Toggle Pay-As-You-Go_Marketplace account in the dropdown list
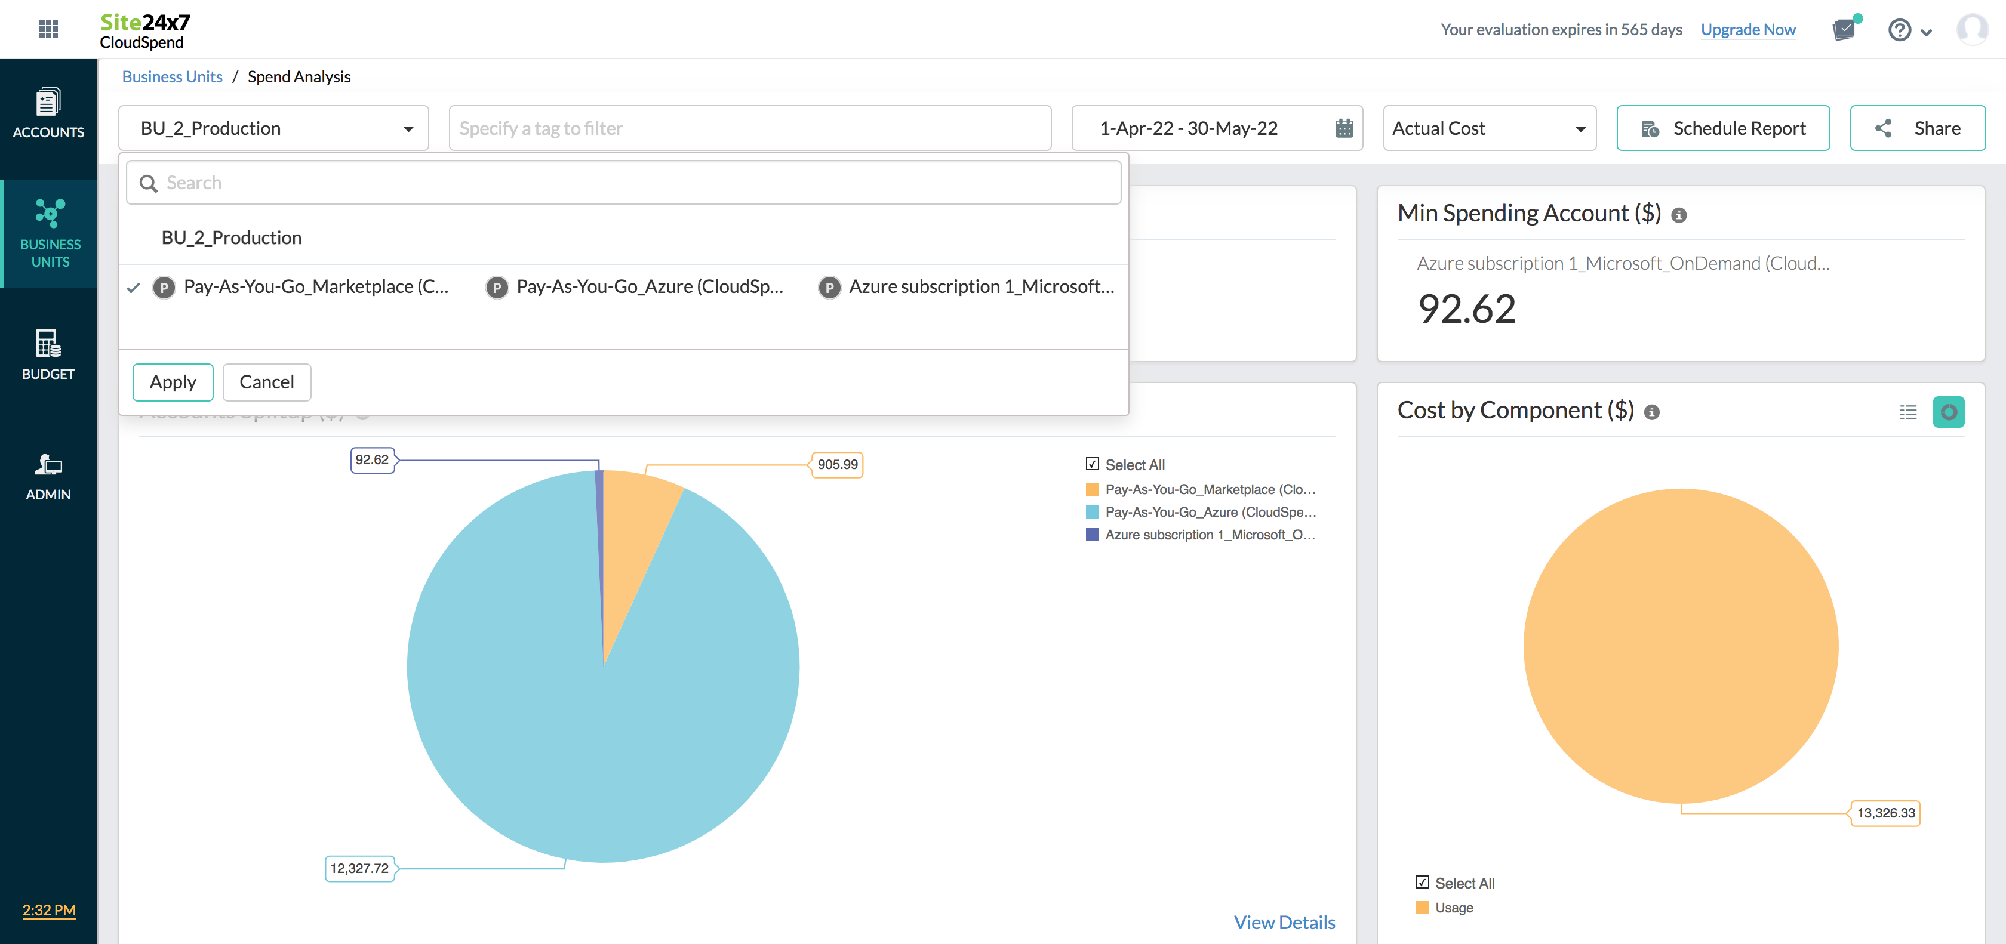This screenshot has width=2006, height=944. click(315, 287)
